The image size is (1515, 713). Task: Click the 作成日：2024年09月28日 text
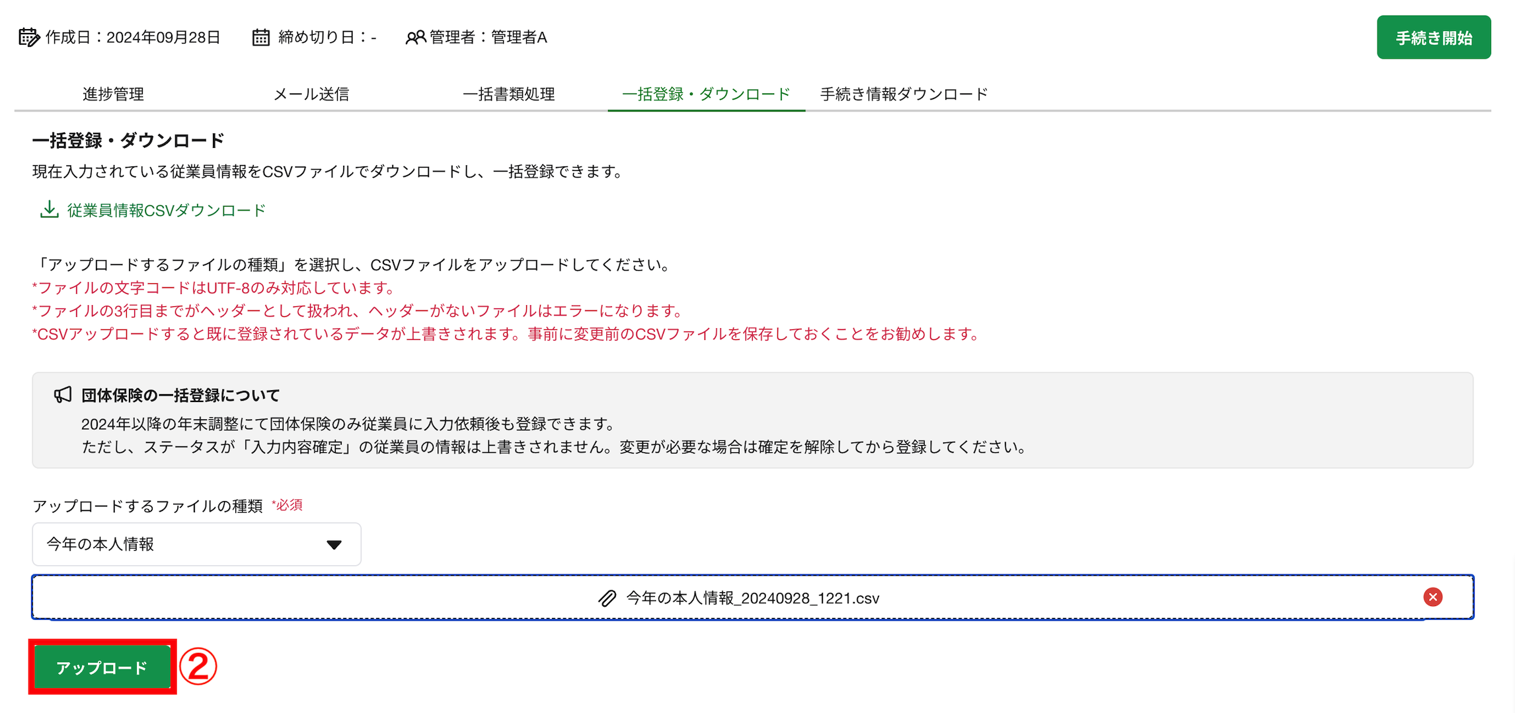coord(133,38)
